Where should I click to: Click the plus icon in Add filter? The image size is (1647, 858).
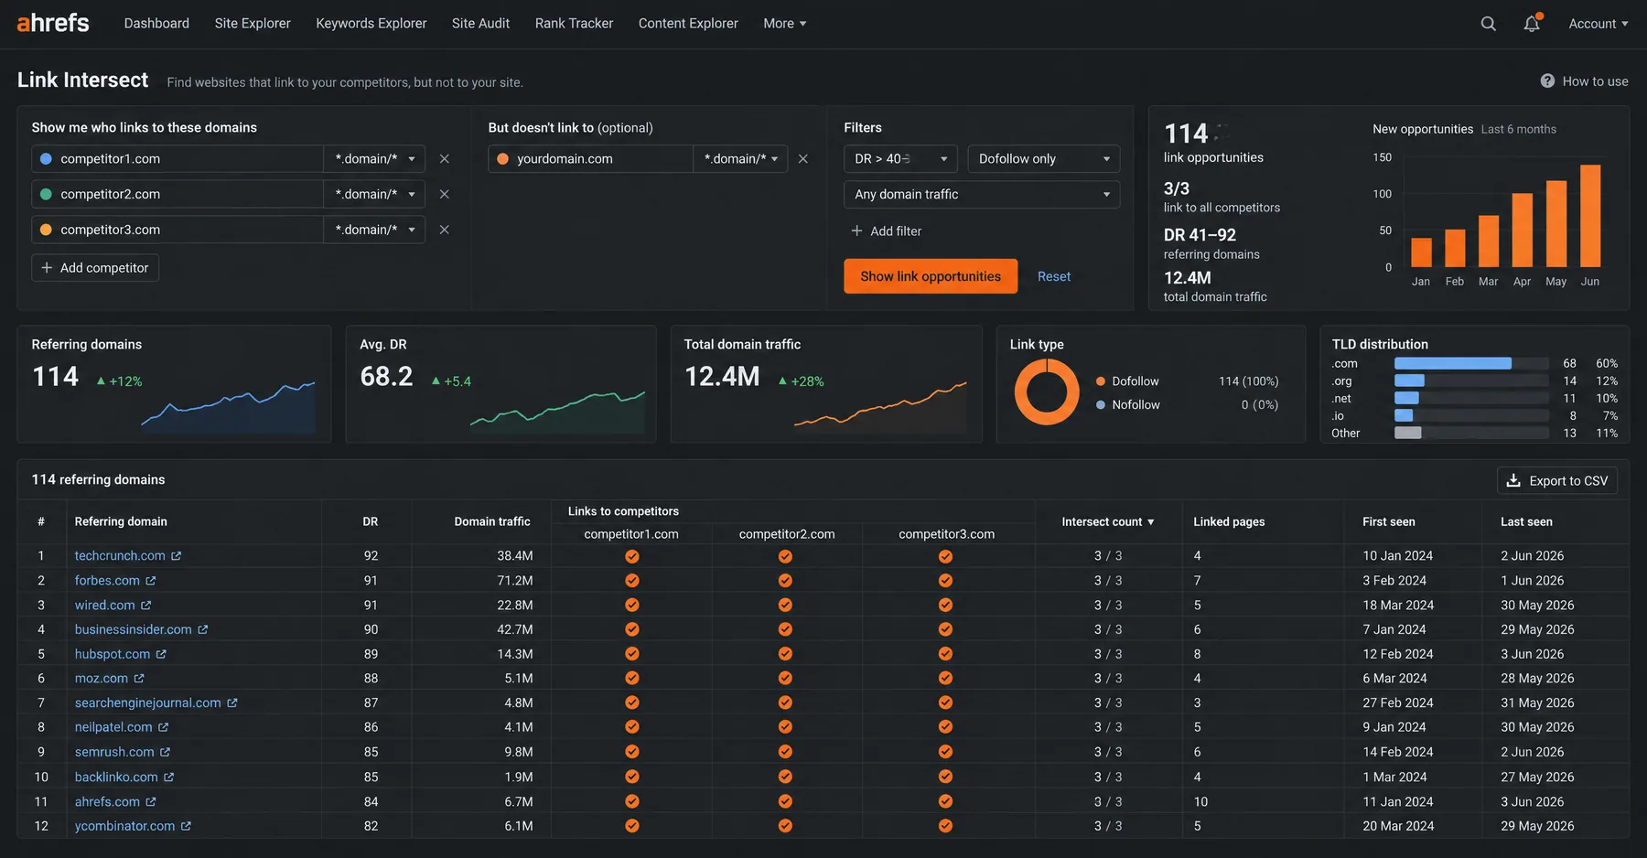[x=857, y=231]
